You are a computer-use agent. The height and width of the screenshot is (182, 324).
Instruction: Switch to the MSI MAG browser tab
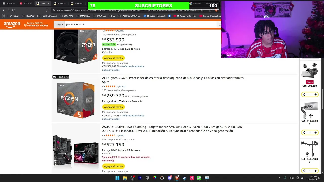(x=26, y=3)
